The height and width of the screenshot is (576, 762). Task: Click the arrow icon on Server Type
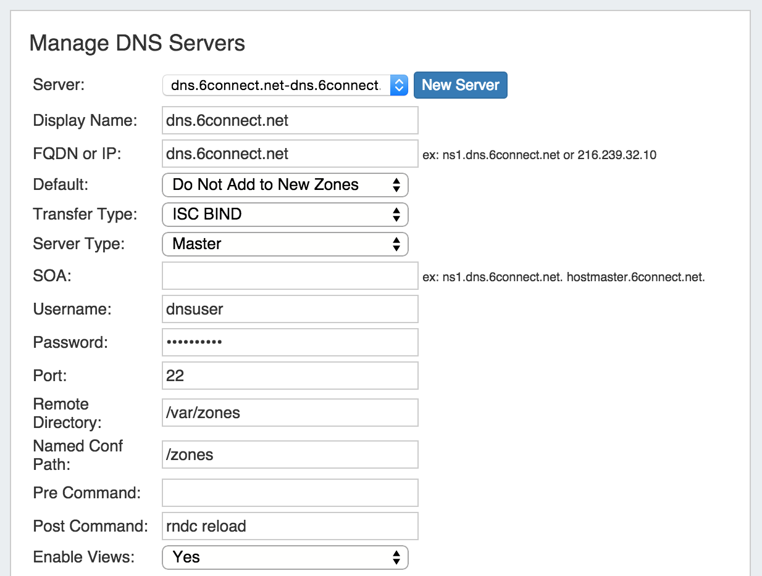click(x=396, y=244)
